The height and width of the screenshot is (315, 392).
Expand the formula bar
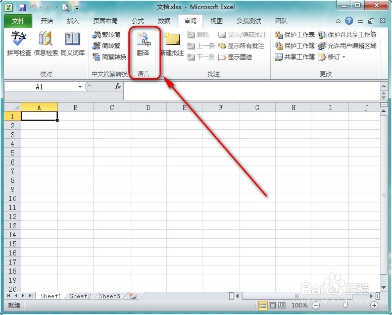pyautogui.click(x=383, y=86)
